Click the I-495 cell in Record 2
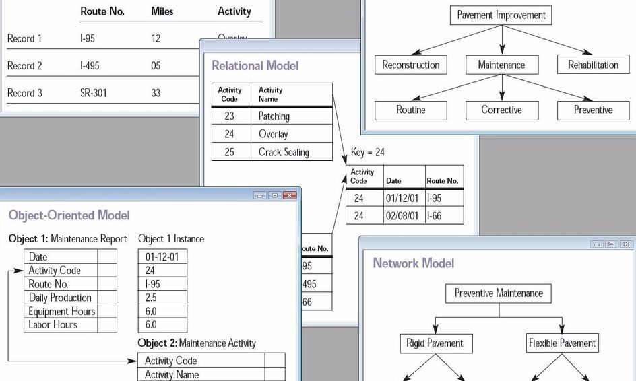 tap(90, 66)
